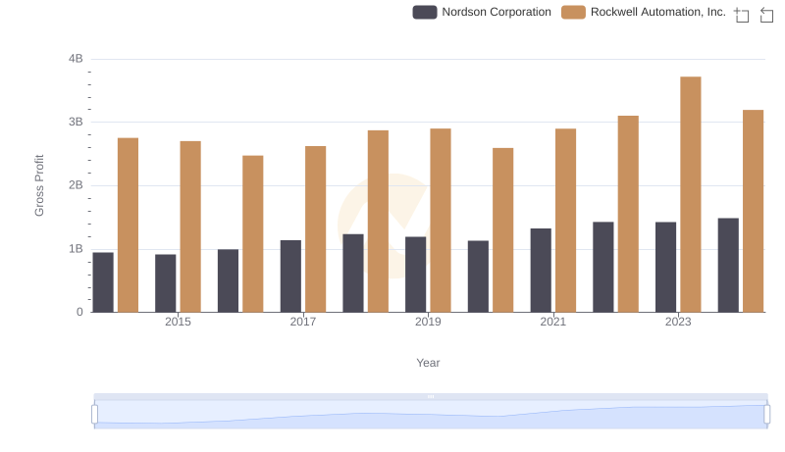Click the Rockwell Automation tan color swatch
The image size is (785, 452).
pos(573,12)
